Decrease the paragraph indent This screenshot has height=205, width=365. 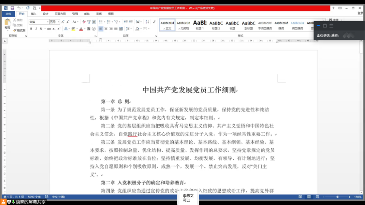(x=126, y=22)
